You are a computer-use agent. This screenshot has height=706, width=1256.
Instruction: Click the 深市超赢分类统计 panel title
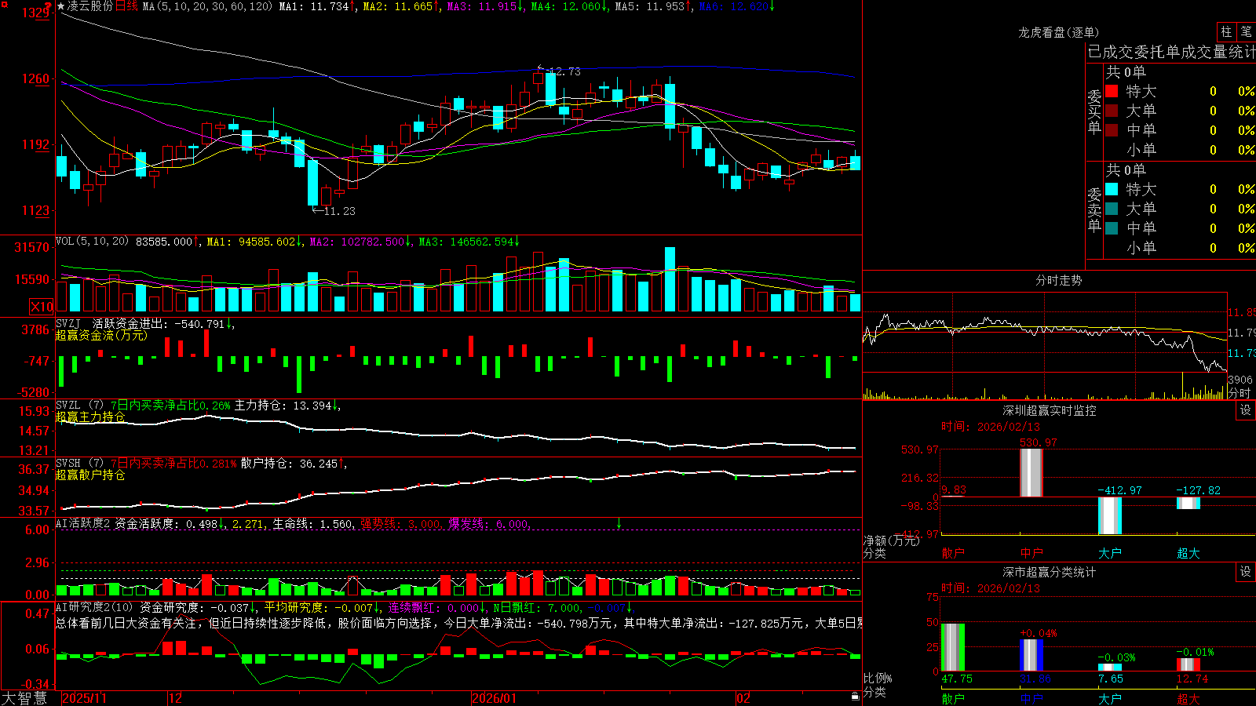pyautogui.click(x=1049, y=572)
